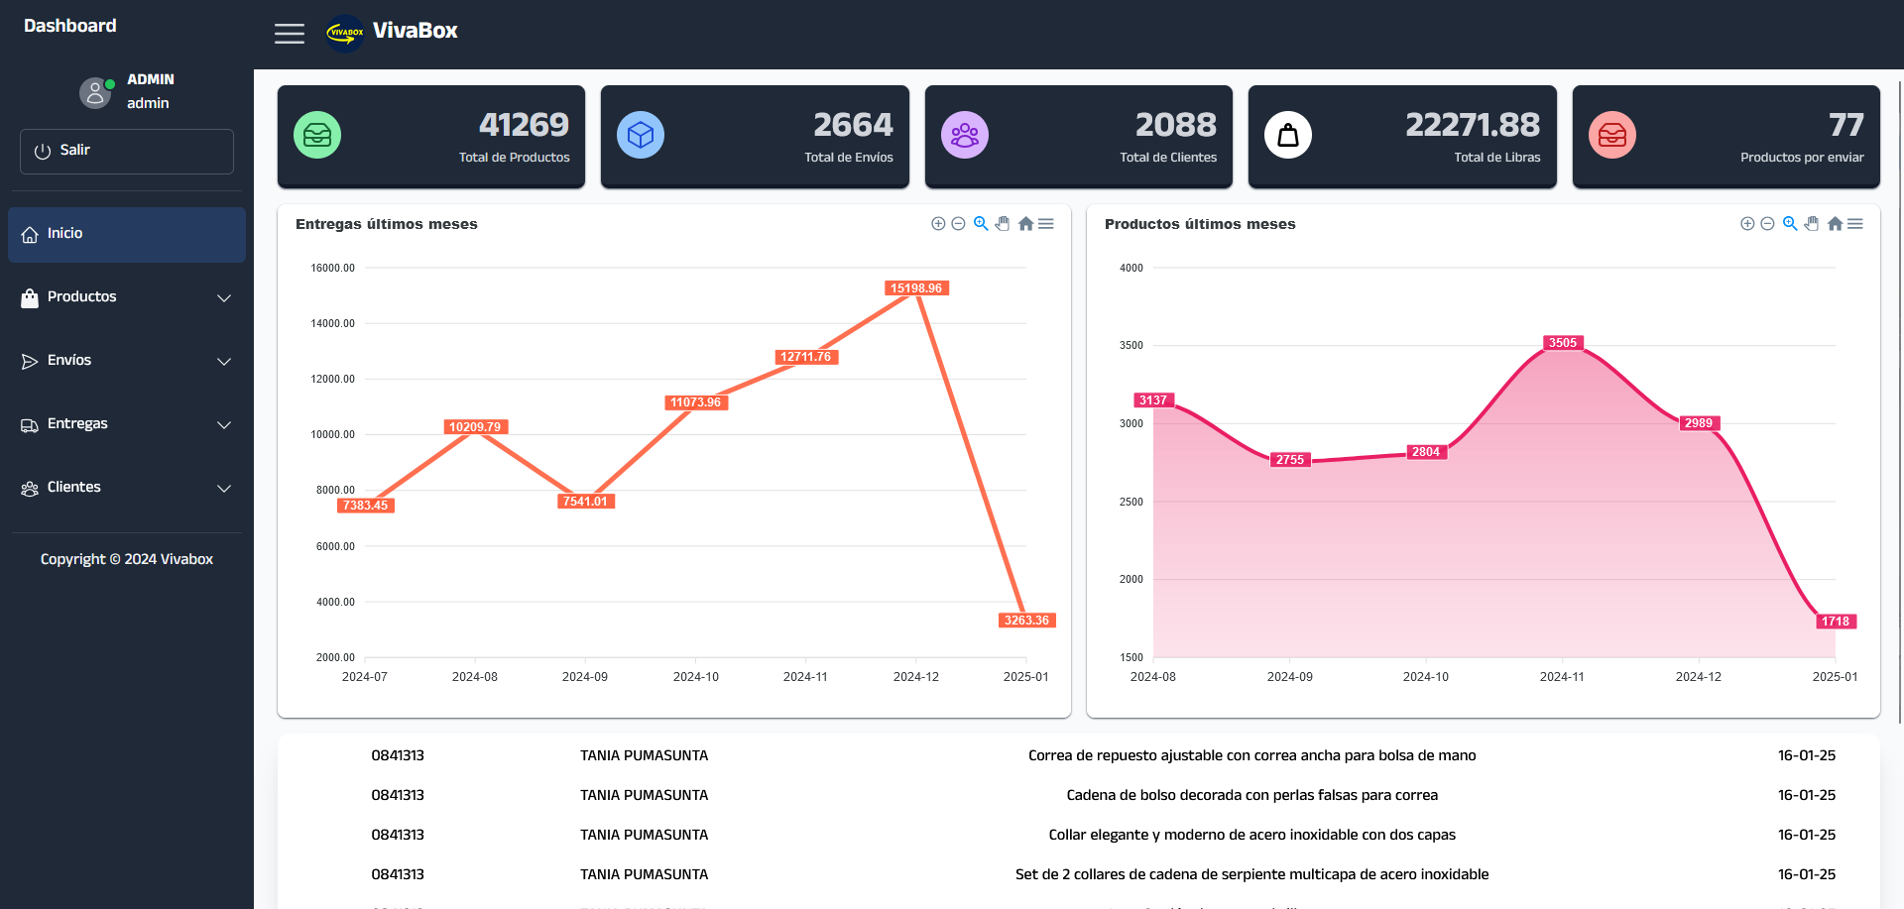1904x909 pixels.
Task: Expand the Productos sidebar menu
Action: (x=127, y=297)
